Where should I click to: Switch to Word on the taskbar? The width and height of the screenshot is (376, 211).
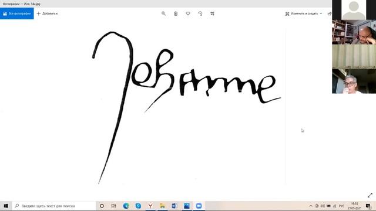pyautogui.click(x=174, y=206)
